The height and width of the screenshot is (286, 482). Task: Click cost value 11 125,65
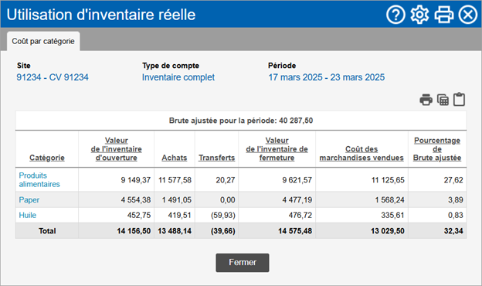pyautogui.click(x=388, y=180)
